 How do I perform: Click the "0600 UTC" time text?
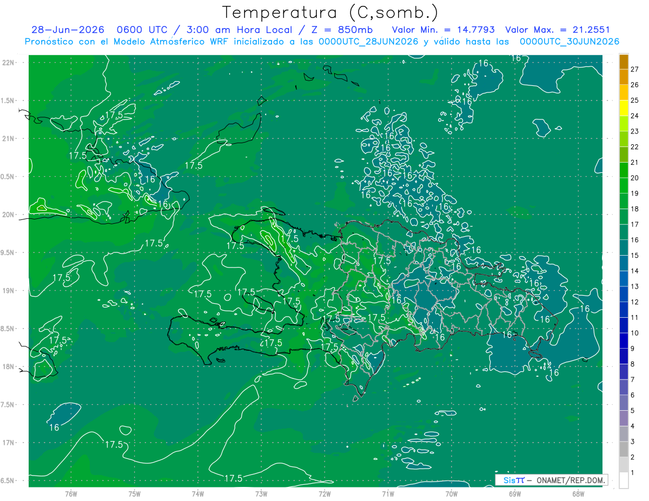(x=143, y=30)
